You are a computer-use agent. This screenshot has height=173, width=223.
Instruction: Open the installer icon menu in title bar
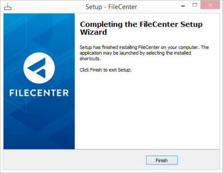[x=8, y=7]
